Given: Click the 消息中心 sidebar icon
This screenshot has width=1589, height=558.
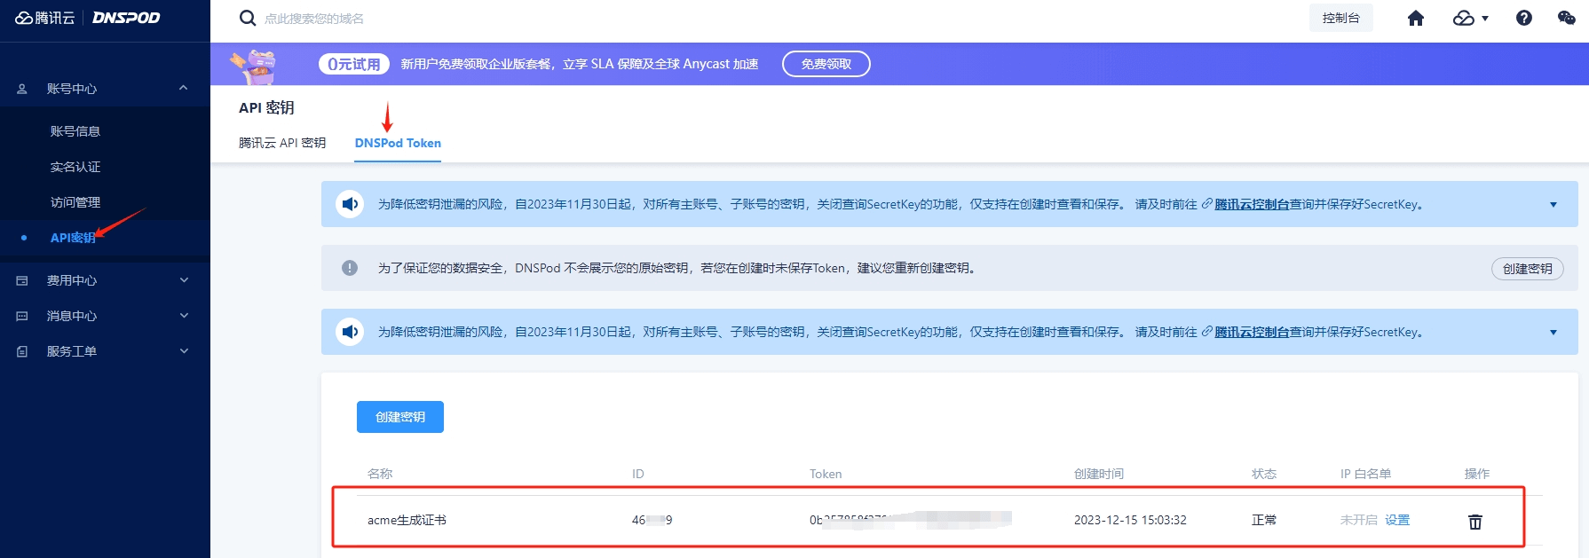Looking at the screenshot, I should tap(22, 316).
